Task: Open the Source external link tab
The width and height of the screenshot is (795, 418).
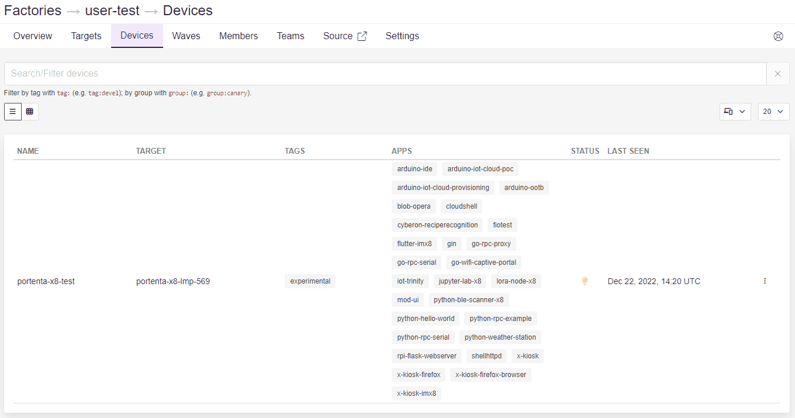Action: tap(345, 36)
